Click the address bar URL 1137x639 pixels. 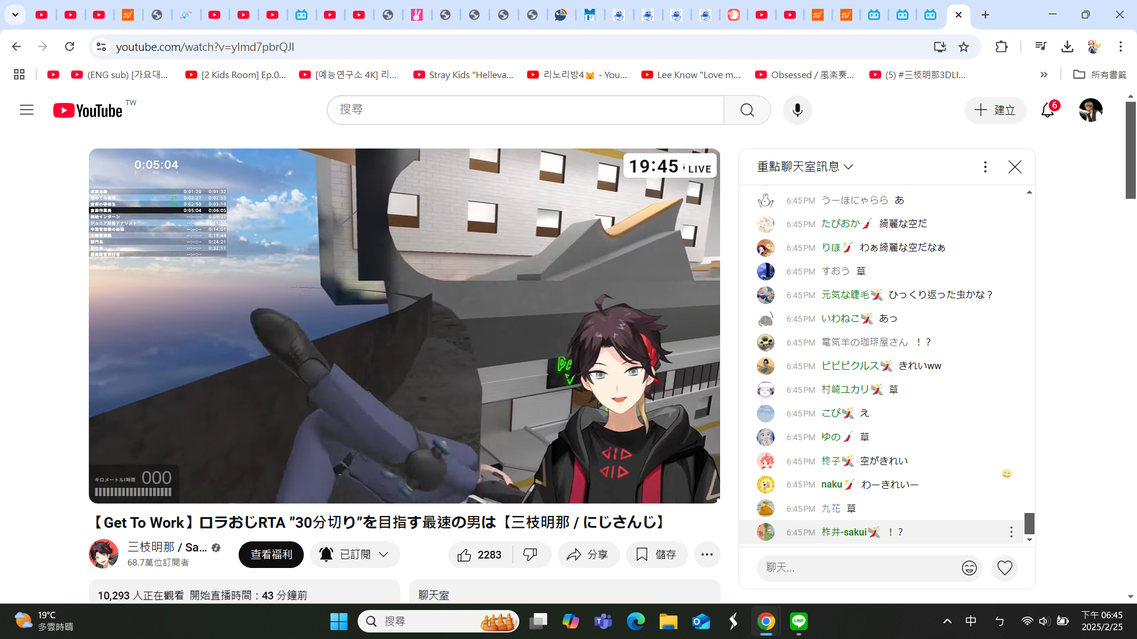(x=205, y=47)
